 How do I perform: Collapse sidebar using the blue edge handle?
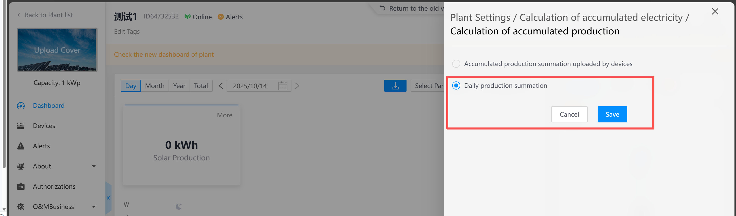point(108,198)
